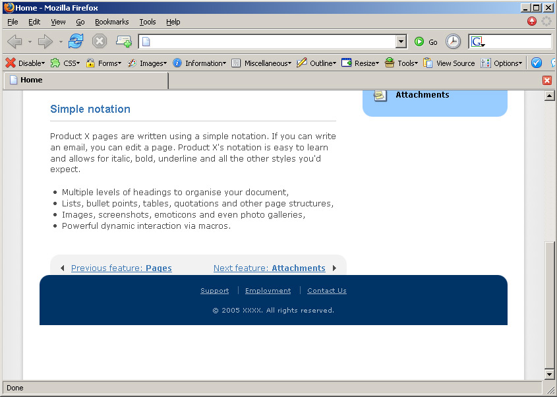The image size is (557, 397).
Task: Close the Home tab with red X
Action: click(x=546, y=80)
